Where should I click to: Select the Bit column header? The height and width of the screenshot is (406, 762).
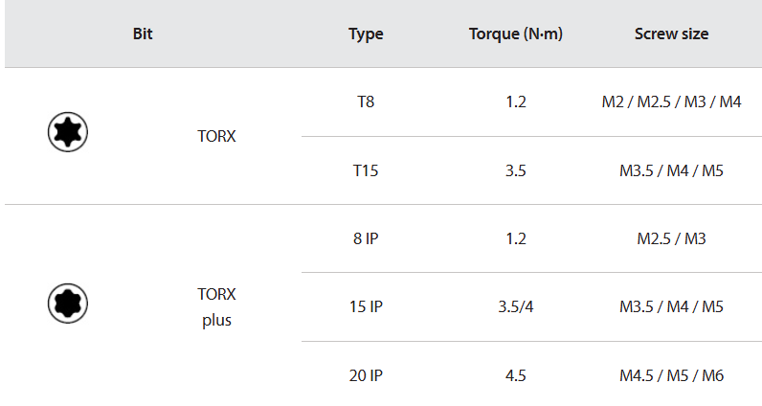[x=143, y=34]
